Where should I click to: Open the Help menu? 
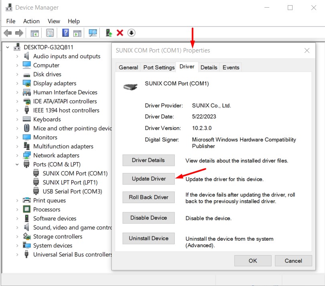(x=74, y=21)
